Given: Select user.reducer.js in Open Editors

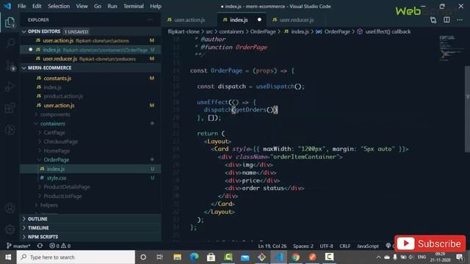Looking at the screenshot, I should pos(90,59).
